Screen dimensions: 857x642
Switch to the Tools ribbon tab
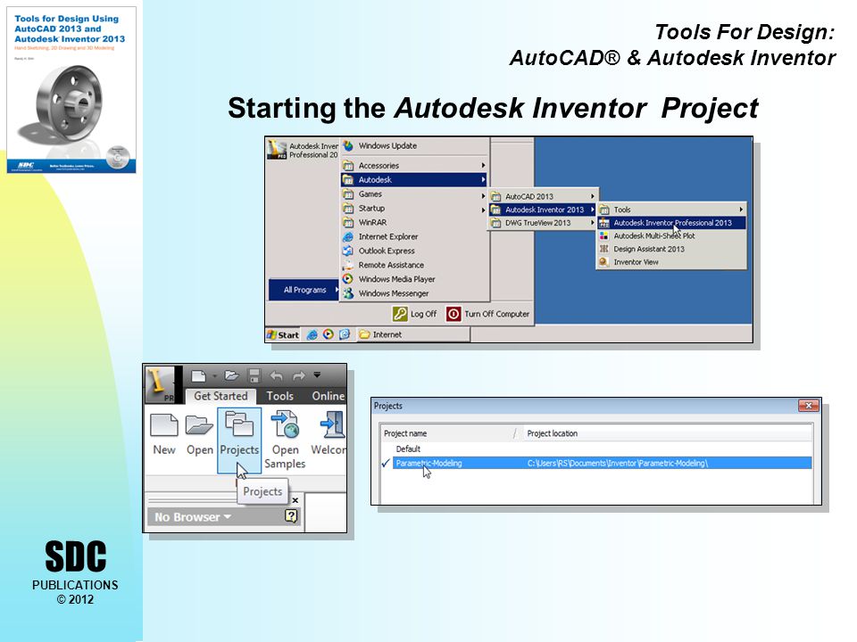tap(279, 396)
